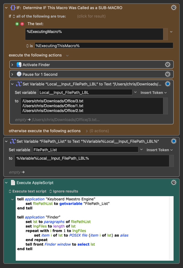Click in the %ExecutingMacro% text field
This screenshot has width=183, height=268.
coord(94,34)
